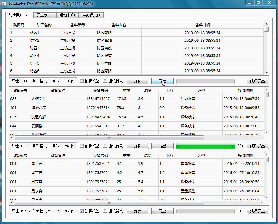Image resolution: width=278 pixels, height=224 pixels.
Task: Enable 随机背景 in the second export section
Action: [105, 146]
